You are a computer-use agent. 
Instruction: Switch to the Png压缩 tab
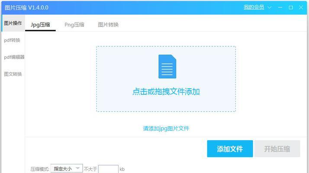(x=74, y=25)
